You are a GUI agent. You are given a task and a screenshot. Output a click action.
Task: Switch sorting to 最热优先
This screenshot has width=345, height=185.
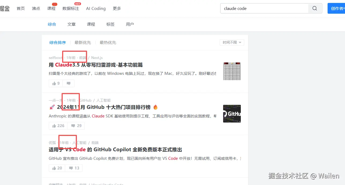[108, 42]
